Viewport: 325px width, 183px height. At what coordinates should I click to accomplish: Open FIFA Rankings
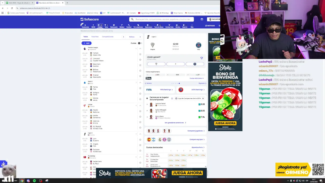(166, 90)
